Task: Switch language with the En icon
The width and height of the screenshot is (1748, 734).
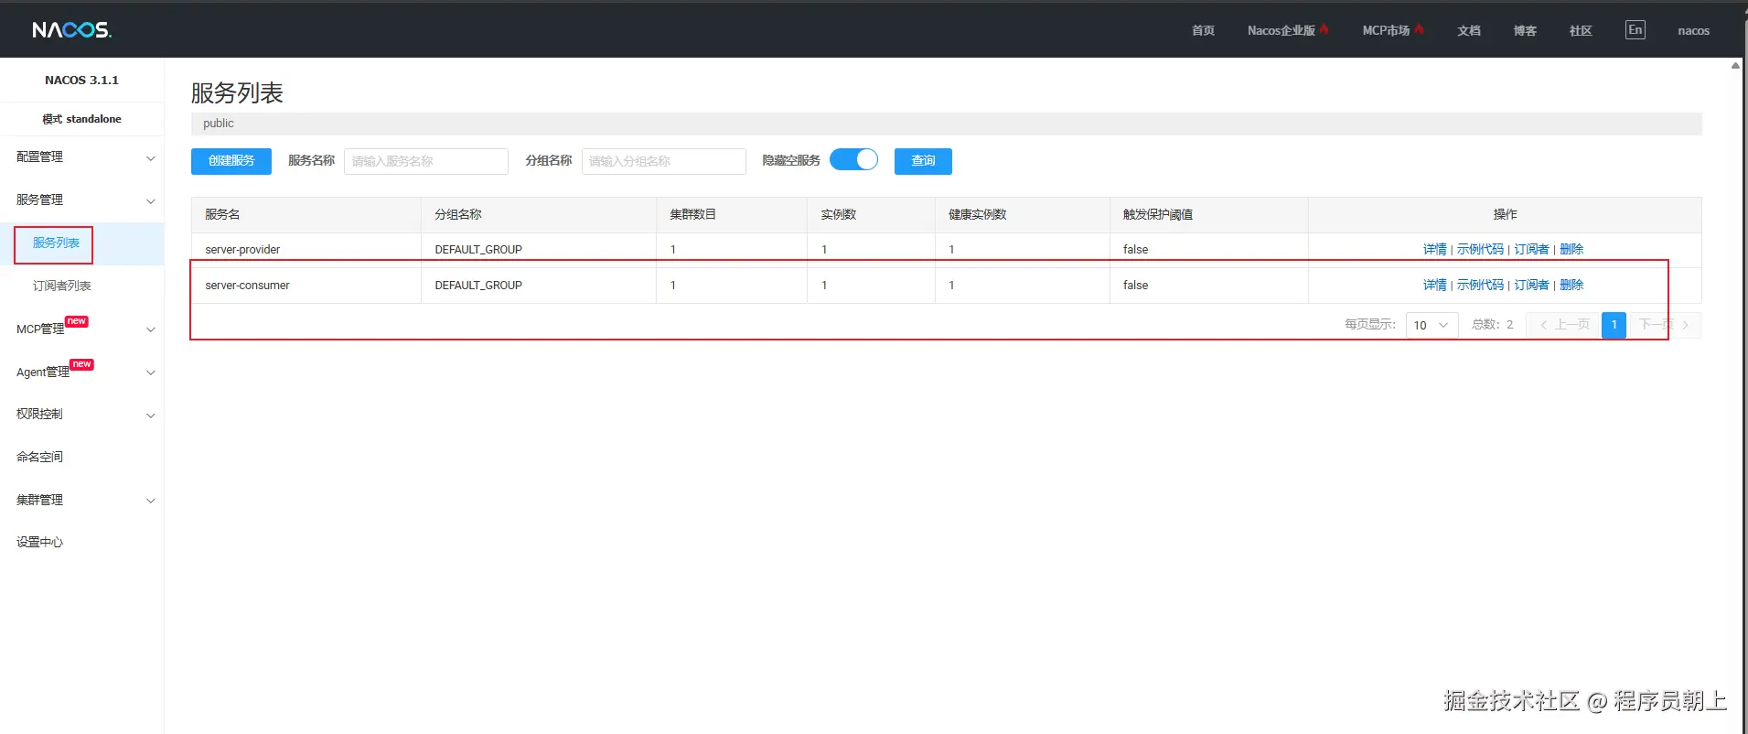Action: (1635, 30)
